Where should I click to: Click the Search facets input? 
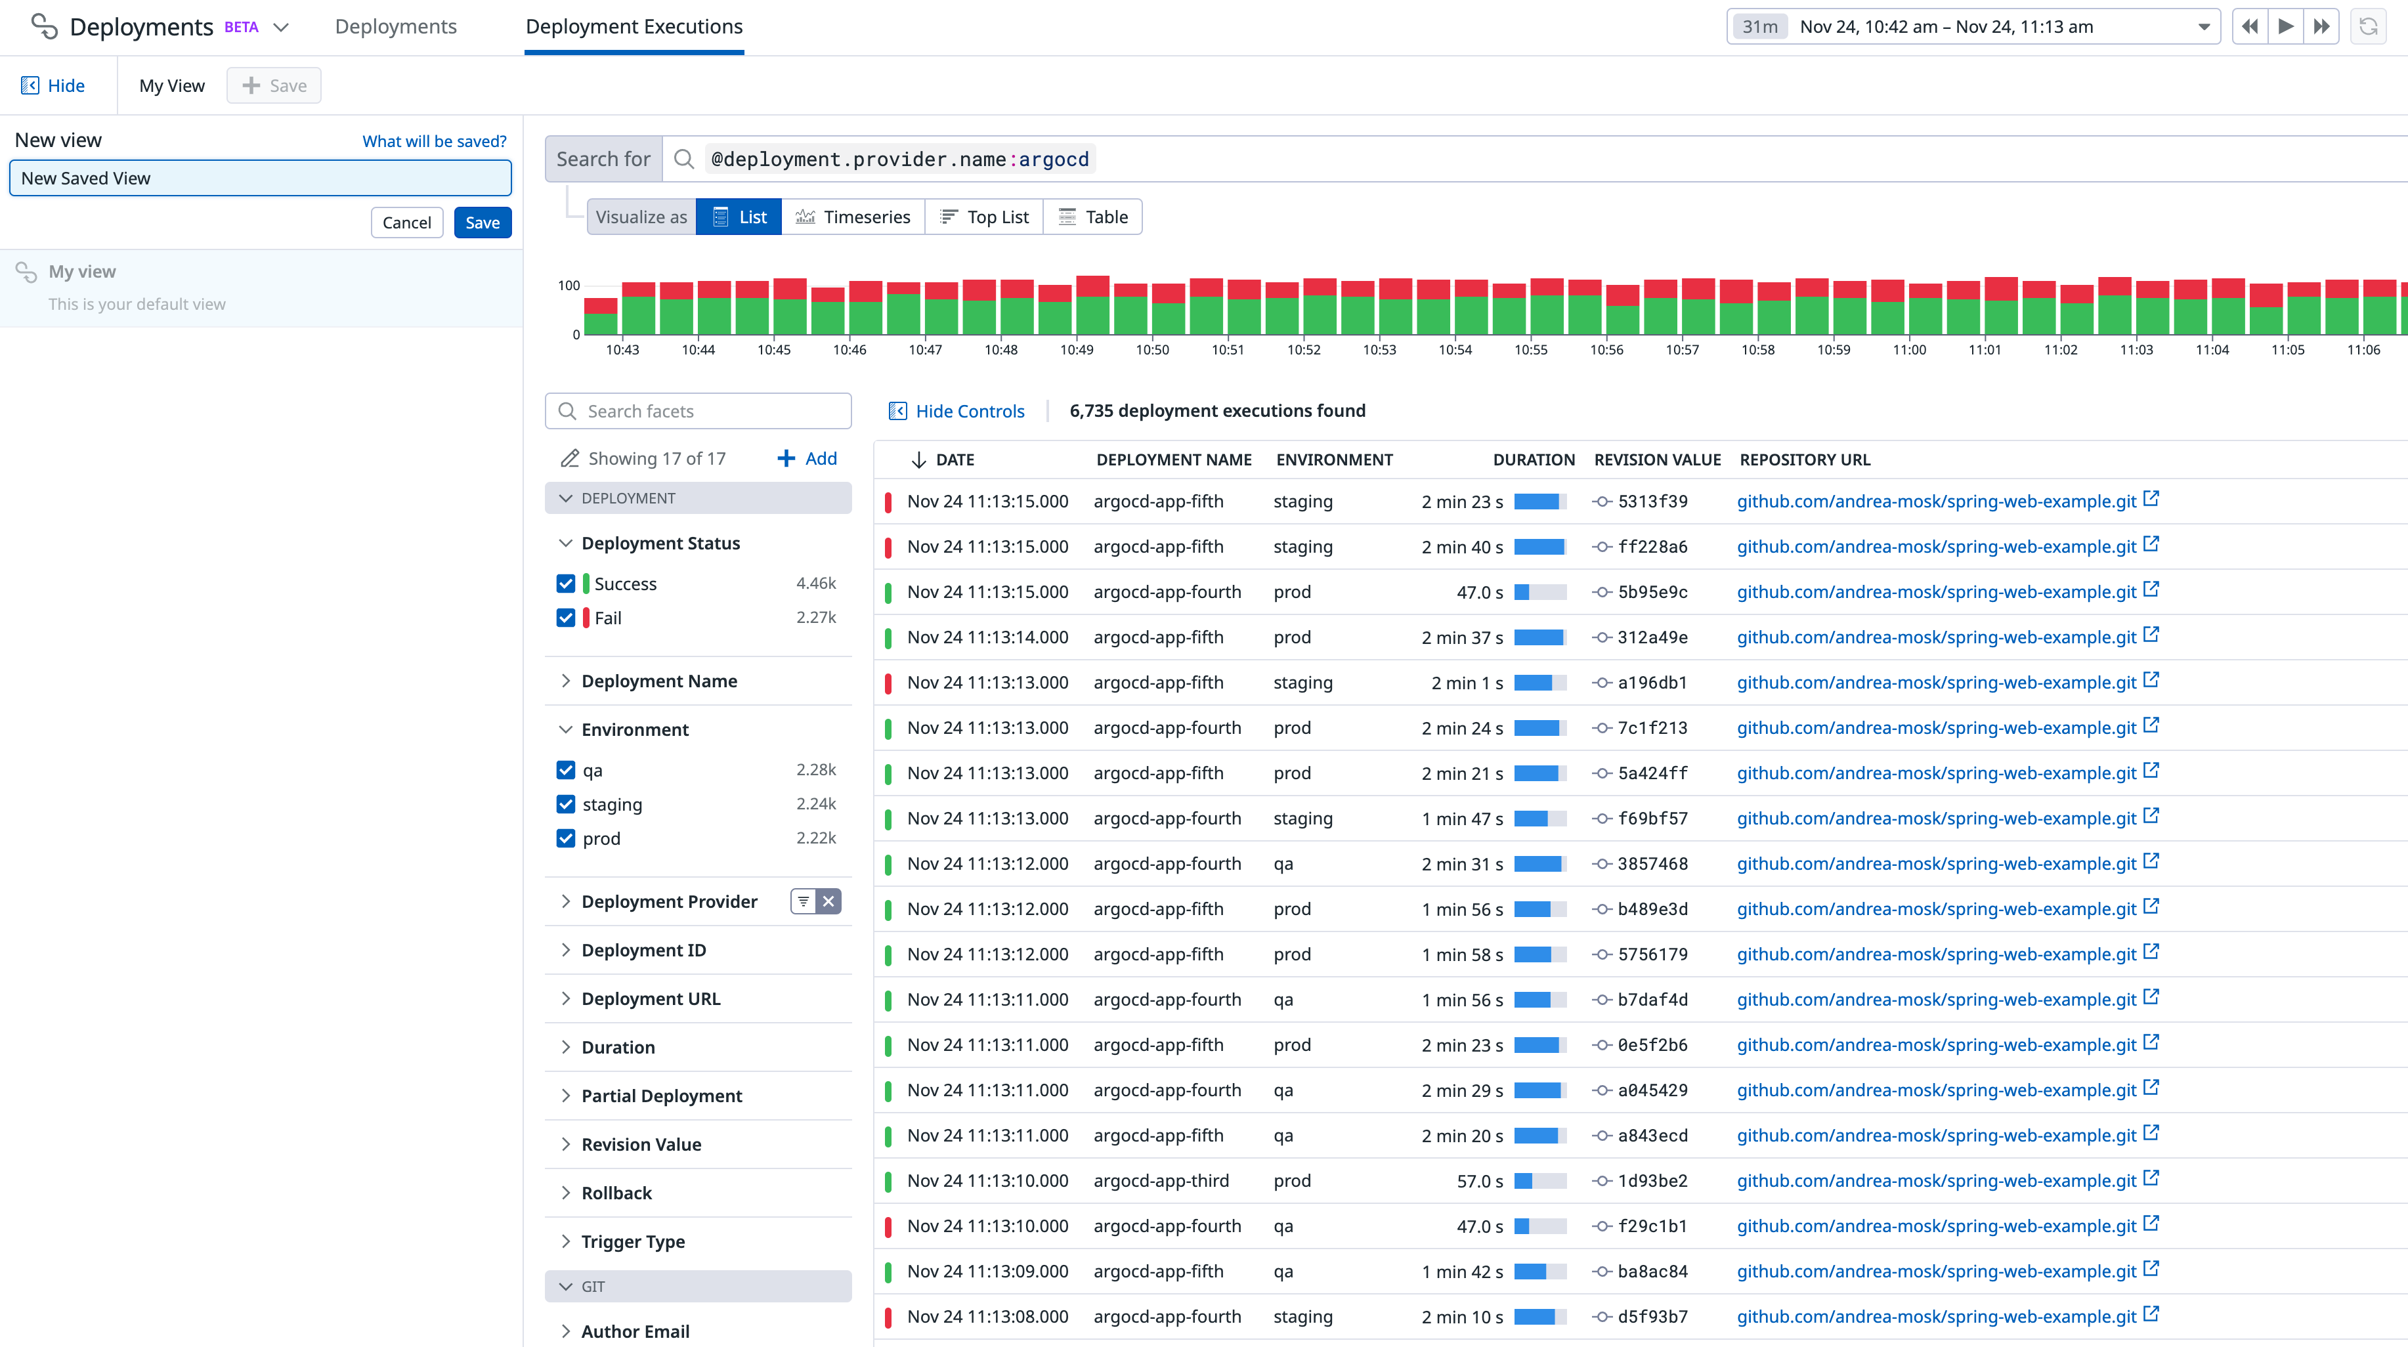pyautogui.click(x=699, y=412)
